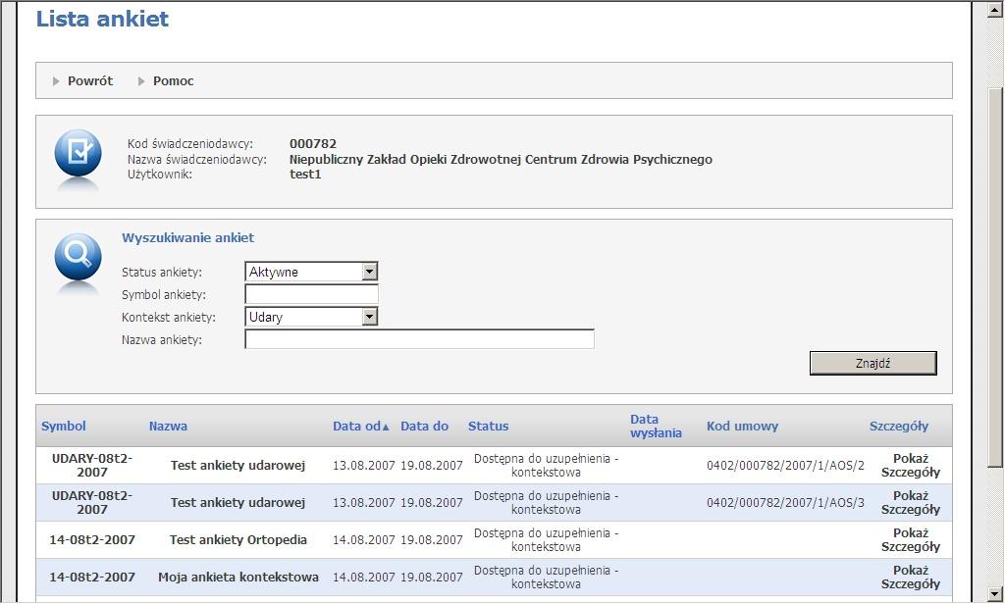Image resolution: width=1005 pixels, height=604 pixels.
Task: Click the arrow icon before Pomoc
Action: tap(141, 81)
